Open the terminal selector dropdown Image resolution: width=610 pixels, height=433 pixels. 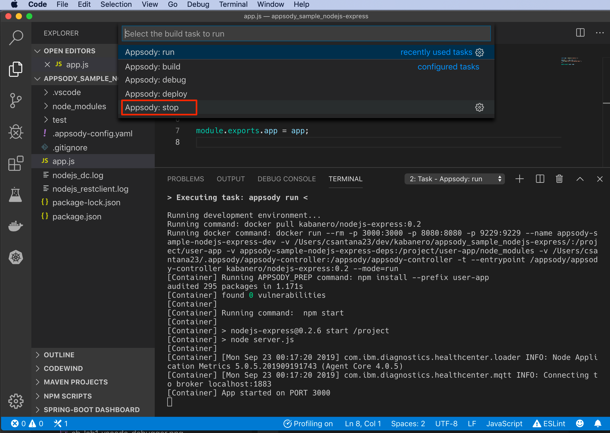point(454,179)
